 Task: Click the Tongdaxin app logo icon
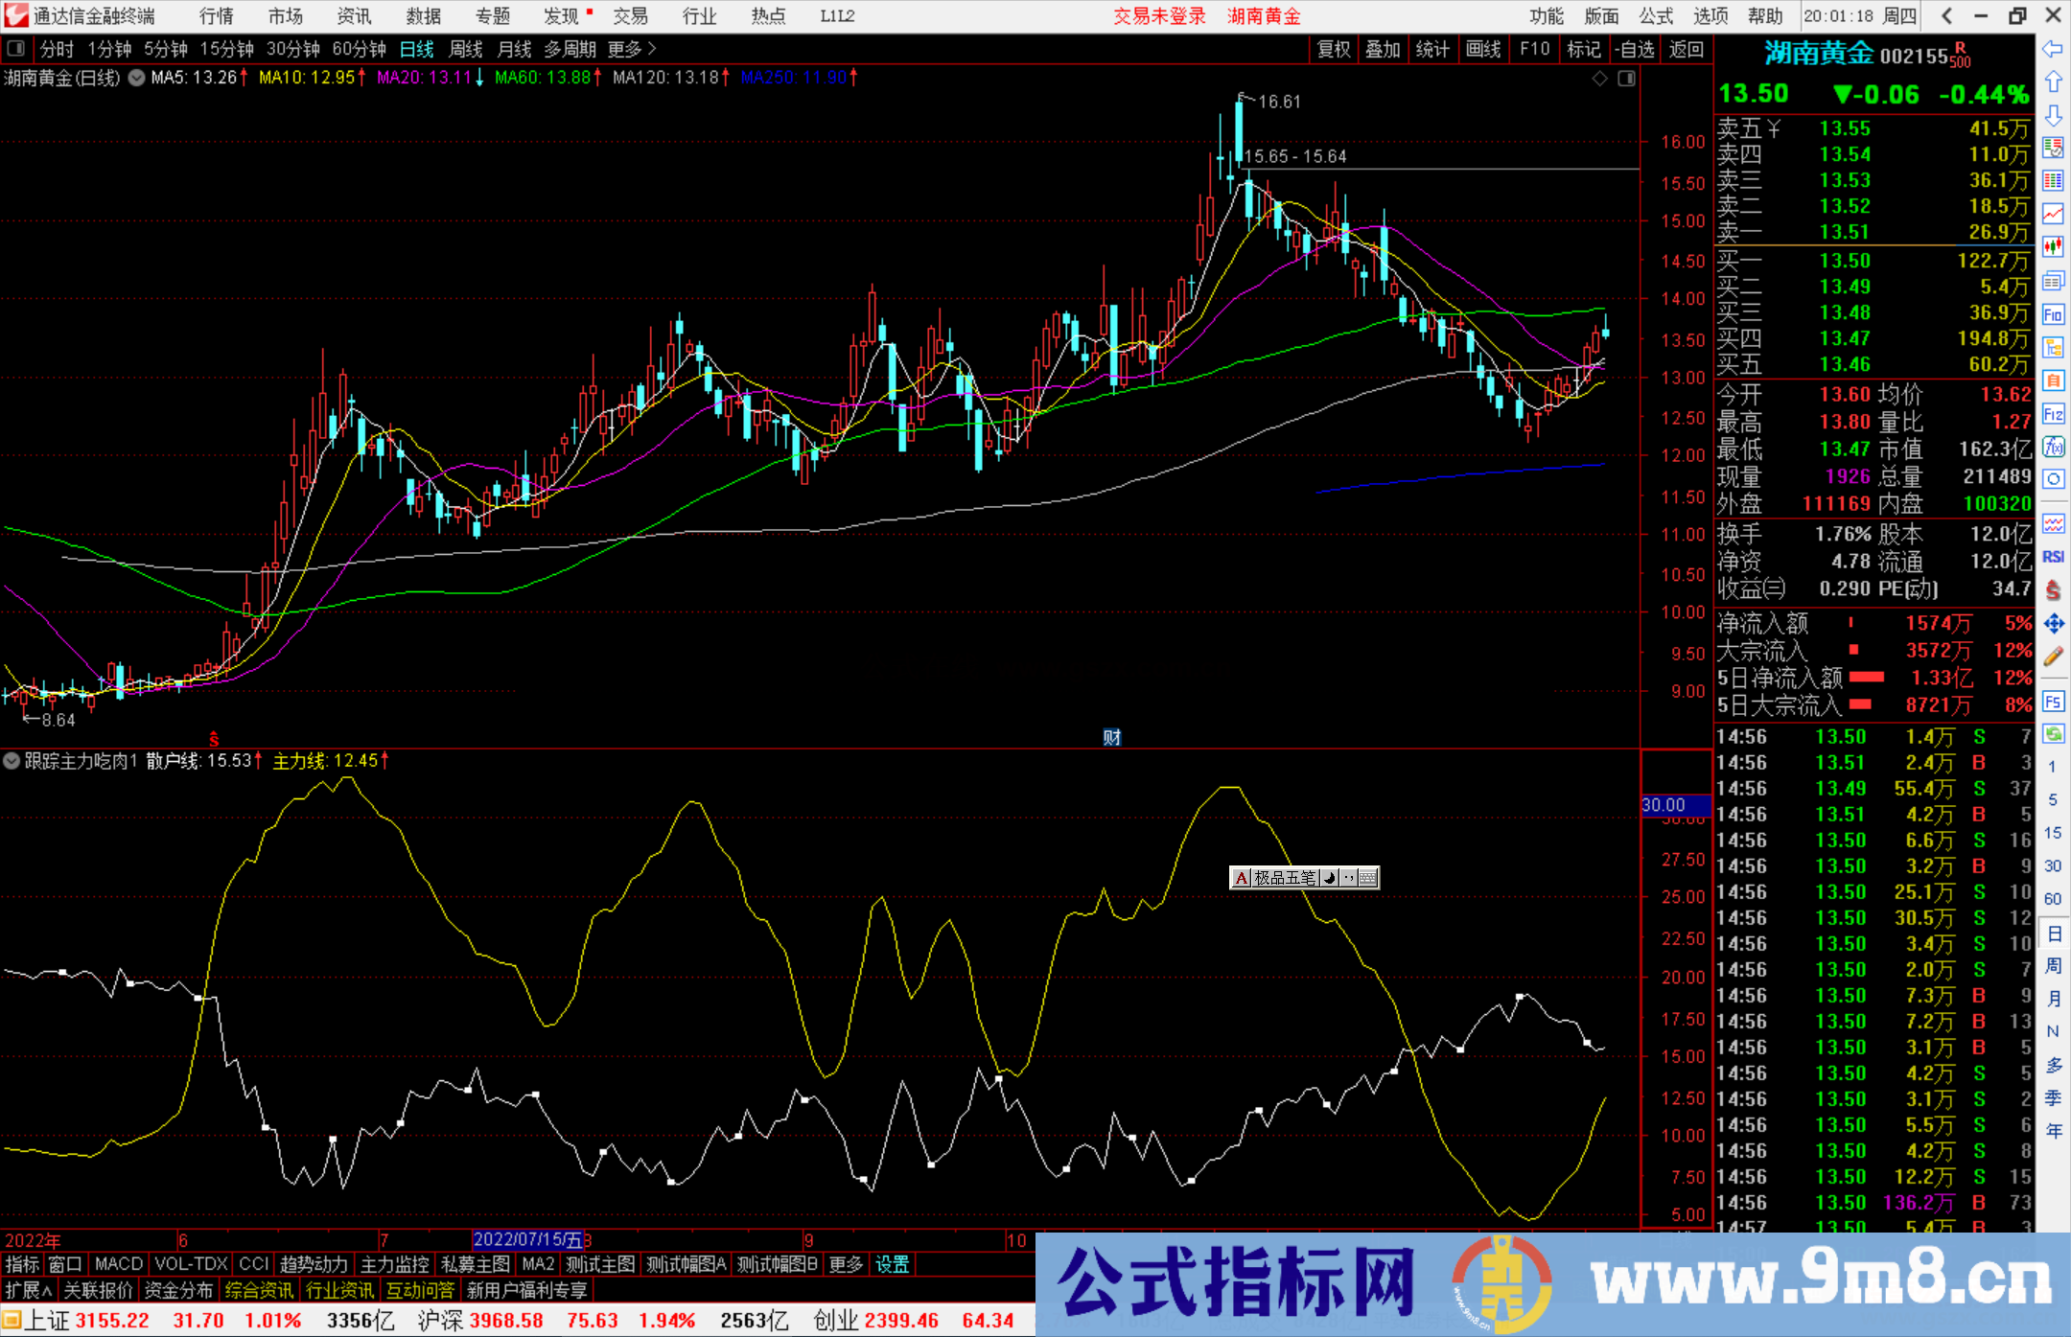coord(16,15)
